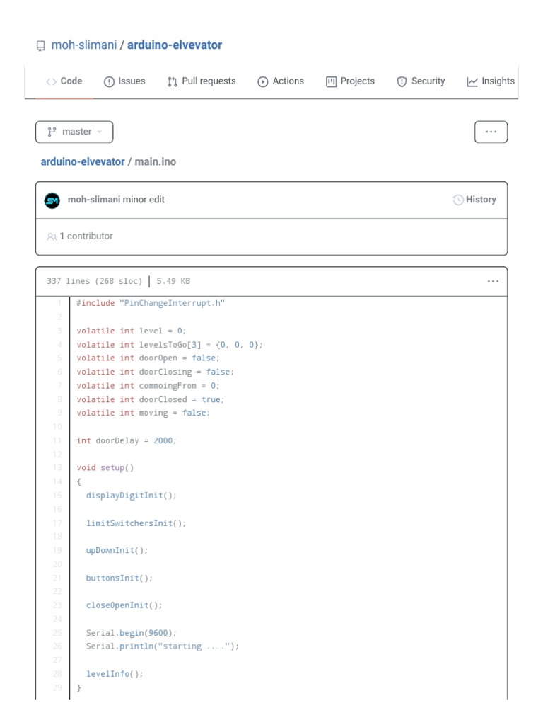
Task: Click the History clock icon
Action: coord(458,200)
